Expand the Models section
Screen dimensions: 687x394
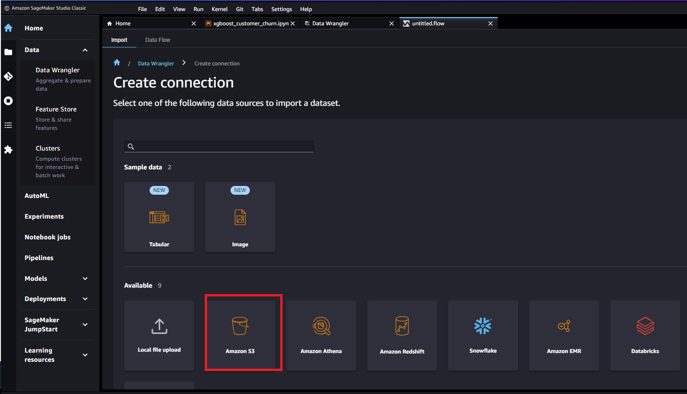pos(85,278)
